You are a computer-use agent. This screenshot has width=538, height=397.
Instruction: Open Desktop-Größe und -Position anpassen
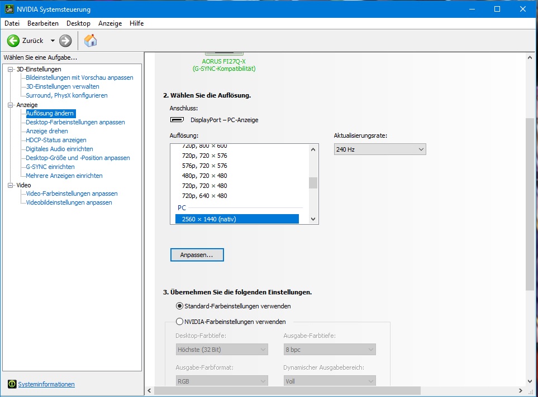click(x=78, y=158)
